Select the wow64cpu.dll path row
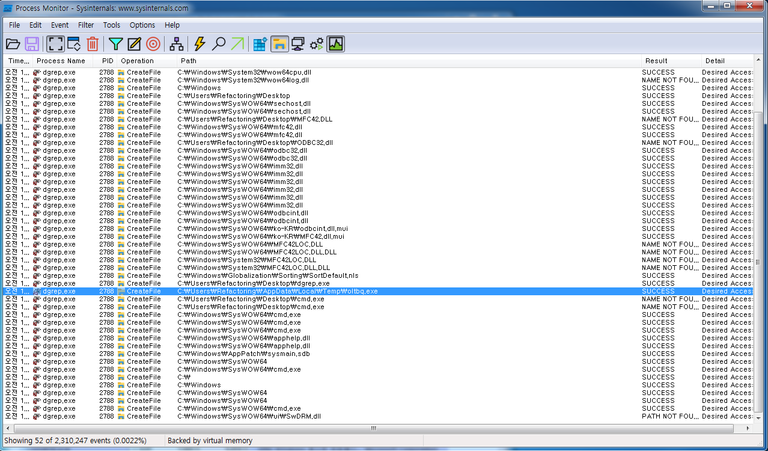Image resolution: width=768 pixels, height=451 pixels. pos(379,72)
